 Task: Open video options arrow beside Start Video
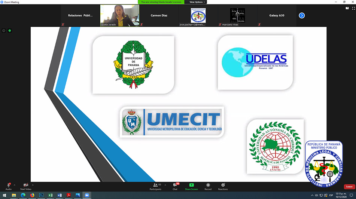pyautogui.click(x=33, y=185)
